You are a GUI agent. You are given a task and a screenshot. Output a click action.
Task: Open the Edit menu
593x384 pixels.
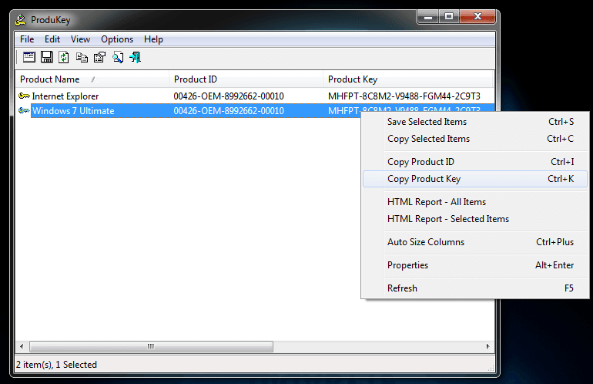[x=52, y=39]
